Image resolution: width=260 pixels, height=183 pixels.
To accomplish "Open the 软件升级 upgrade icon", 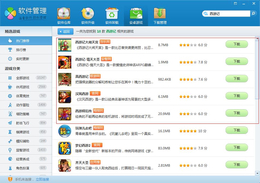I will point(88,14).
